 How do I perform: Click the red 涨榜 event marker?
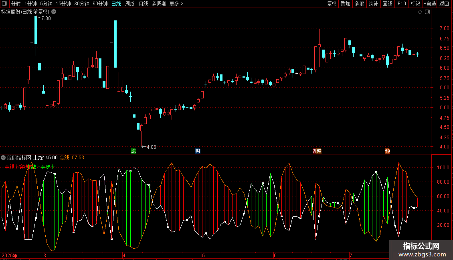pos(317,151)
